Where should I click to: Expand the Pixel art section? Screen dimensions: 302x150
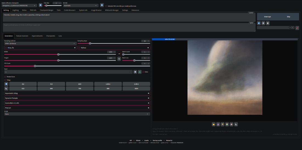[77, 108]
